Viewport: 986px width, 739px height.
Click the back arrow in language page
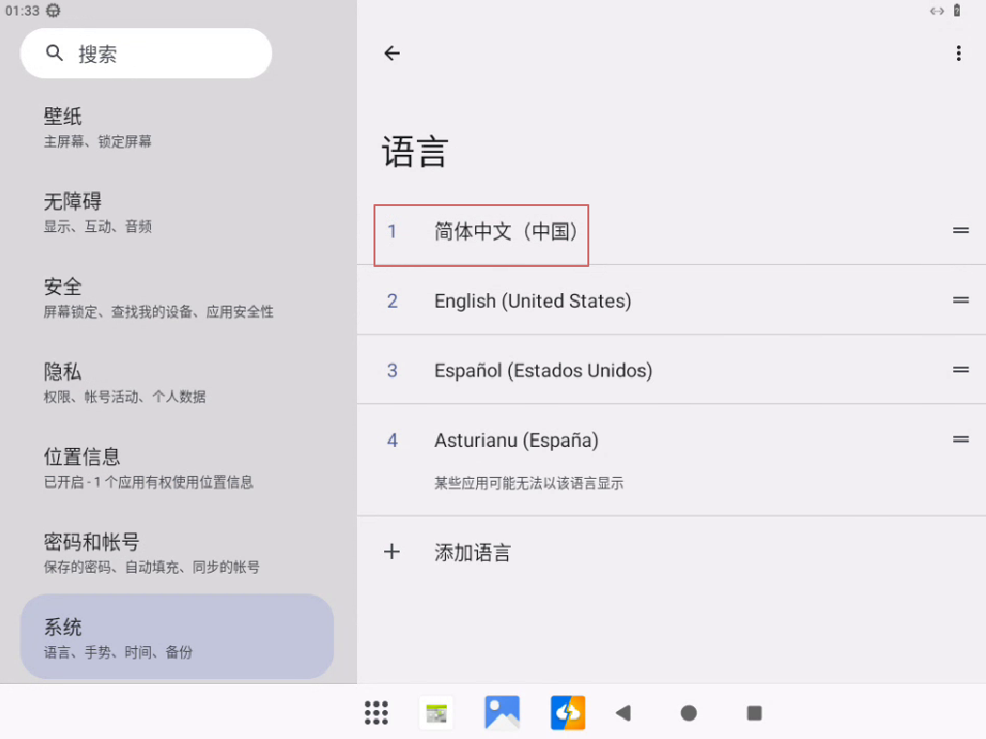click(x=392, y=54)
